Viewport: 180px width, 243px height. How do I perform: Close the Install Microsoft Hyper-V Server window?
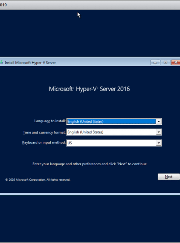pyautogui.click(x=175, y=62)
